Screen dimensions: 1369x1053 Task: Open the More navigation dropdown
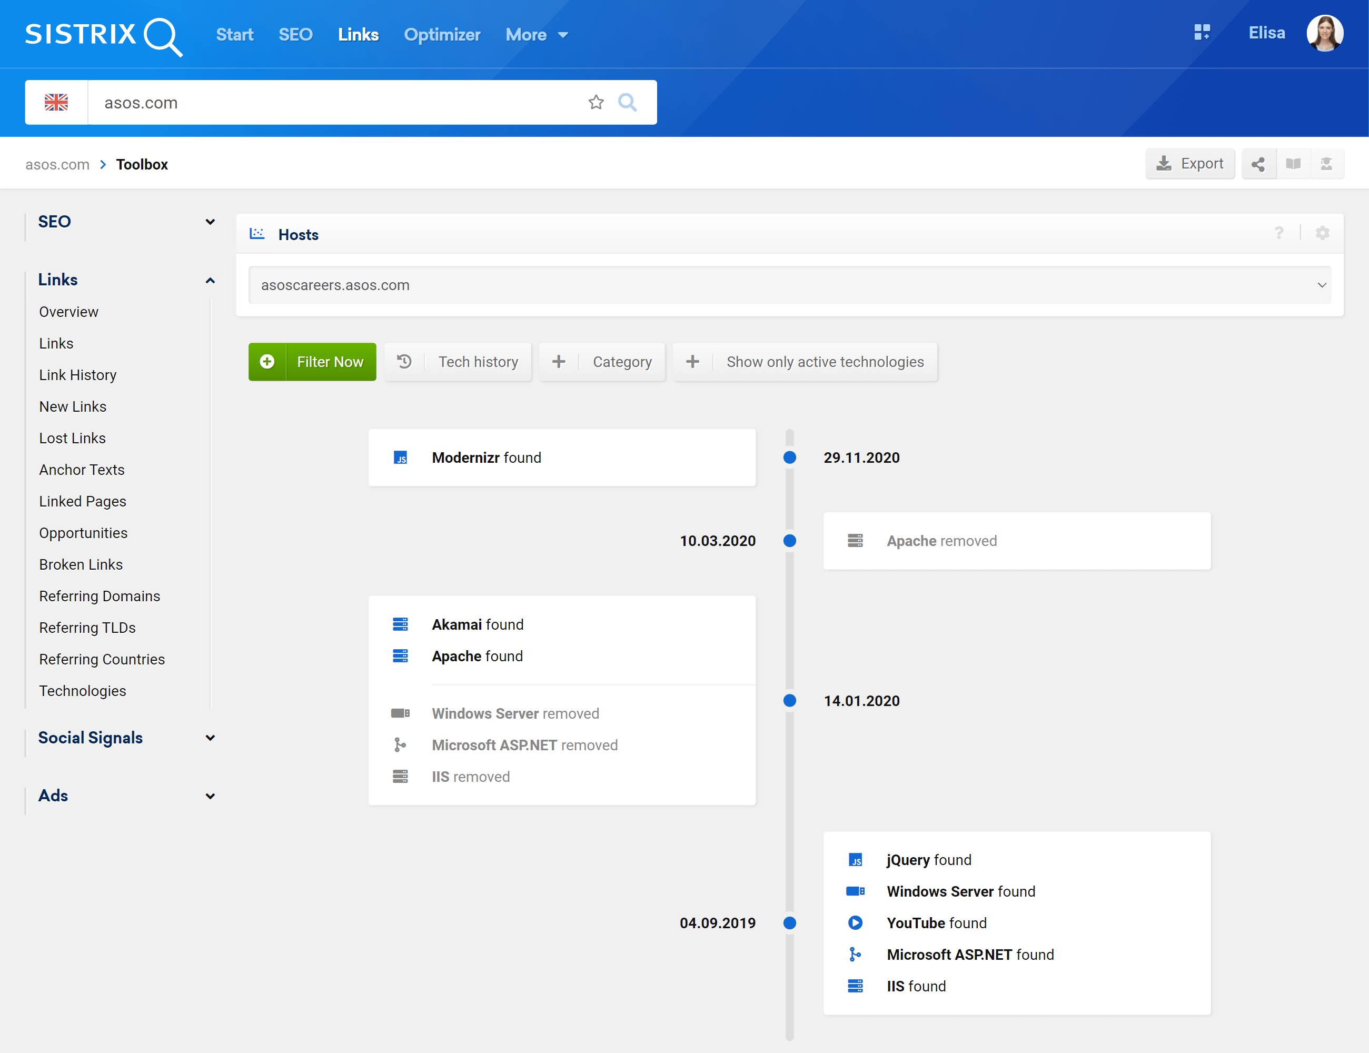pyautogui.click(x=537, y=35)
